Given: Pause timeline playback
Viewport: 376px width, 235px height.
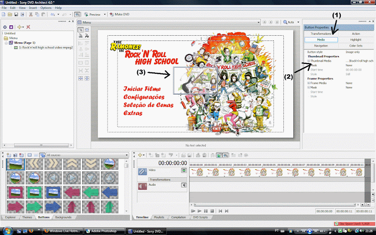Looking at the screenshot, I should pos(206,211).
